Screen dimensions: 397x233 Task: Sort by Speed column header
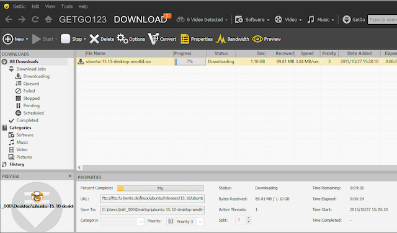point(307,53)
